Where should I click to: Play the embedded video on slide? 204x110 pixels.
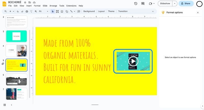(133, 61)
